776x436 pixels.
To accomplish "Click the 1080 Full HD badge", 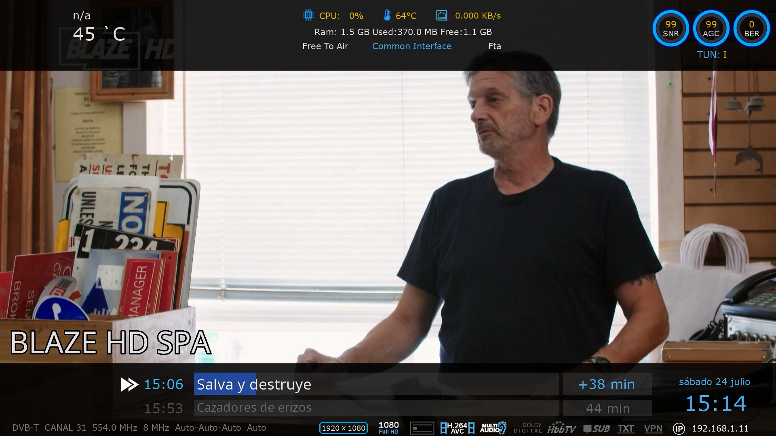I will 388,428.
